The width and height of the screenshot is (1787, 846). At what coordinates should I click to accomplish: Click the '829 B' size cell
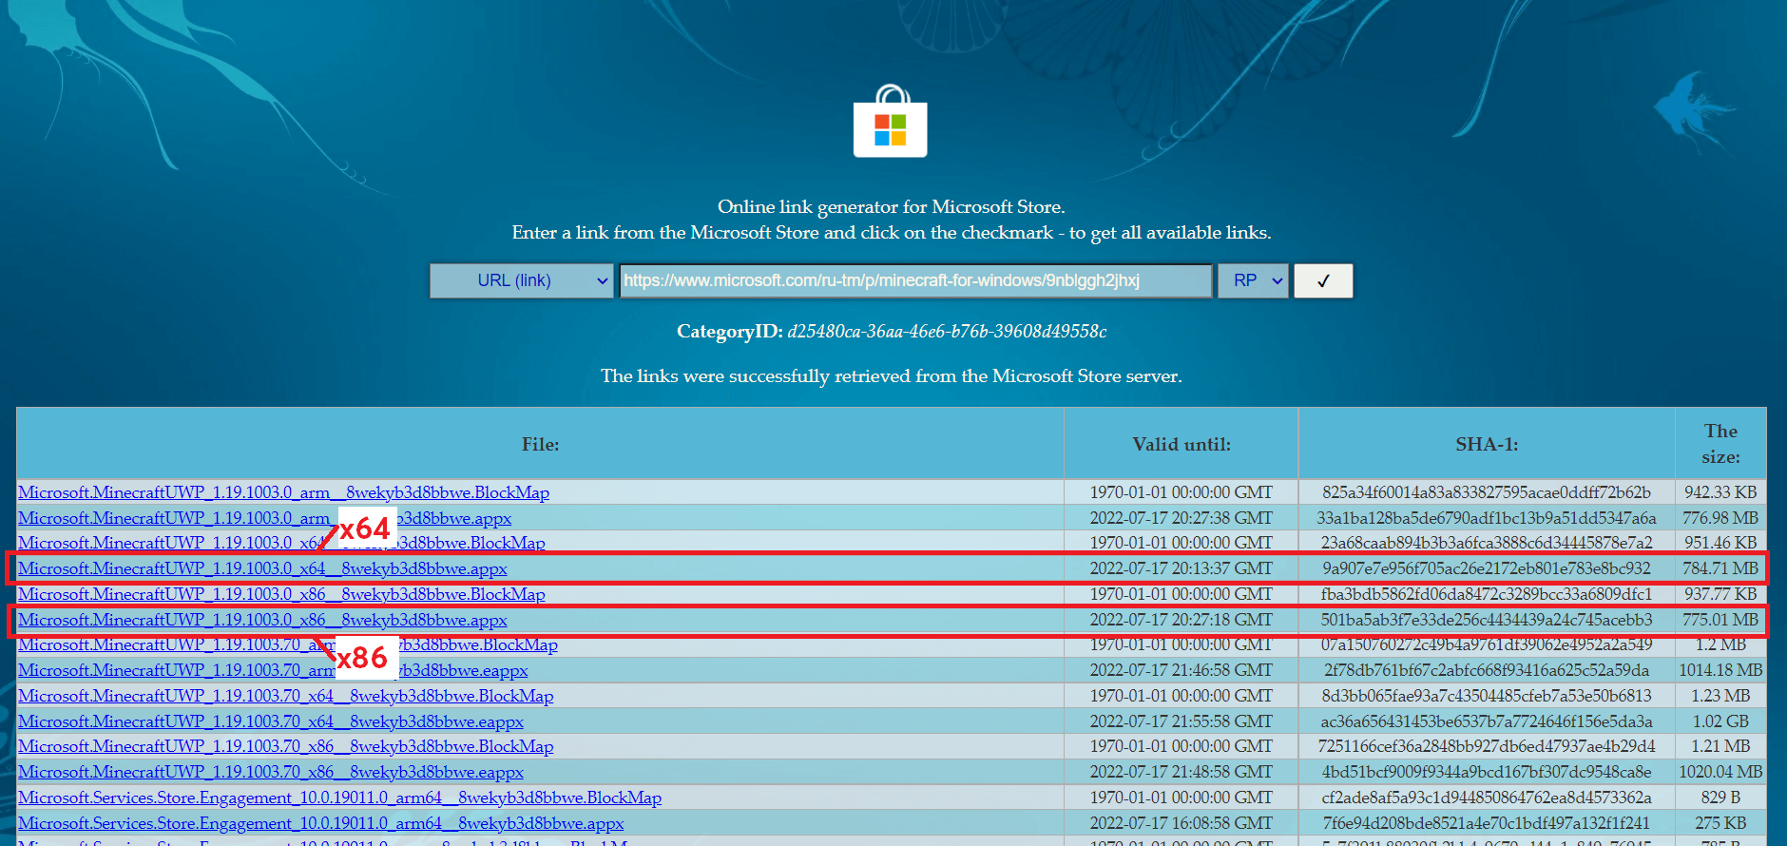1720,798
